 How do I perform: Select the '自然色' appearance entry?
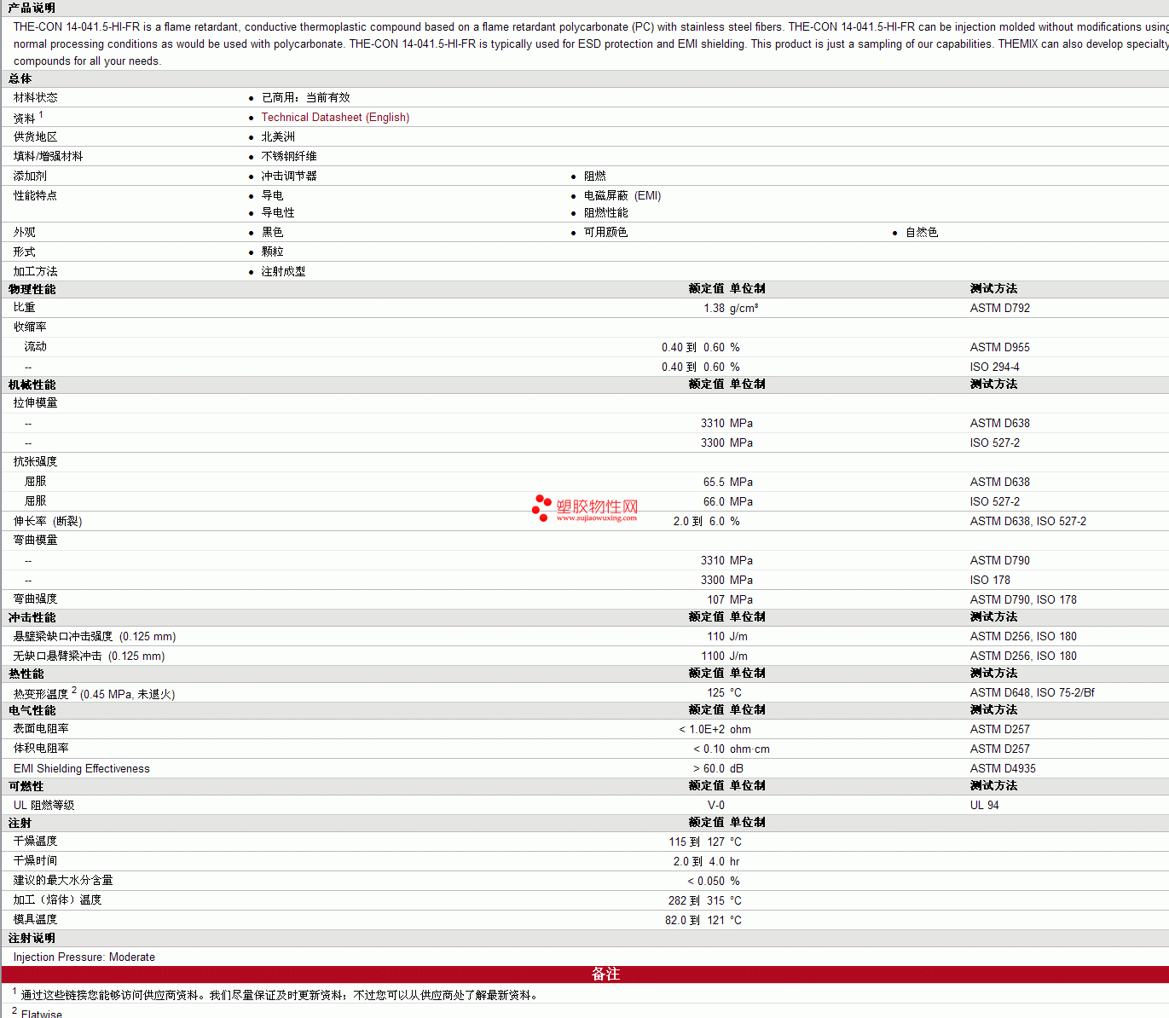click(x=922, y=233)
